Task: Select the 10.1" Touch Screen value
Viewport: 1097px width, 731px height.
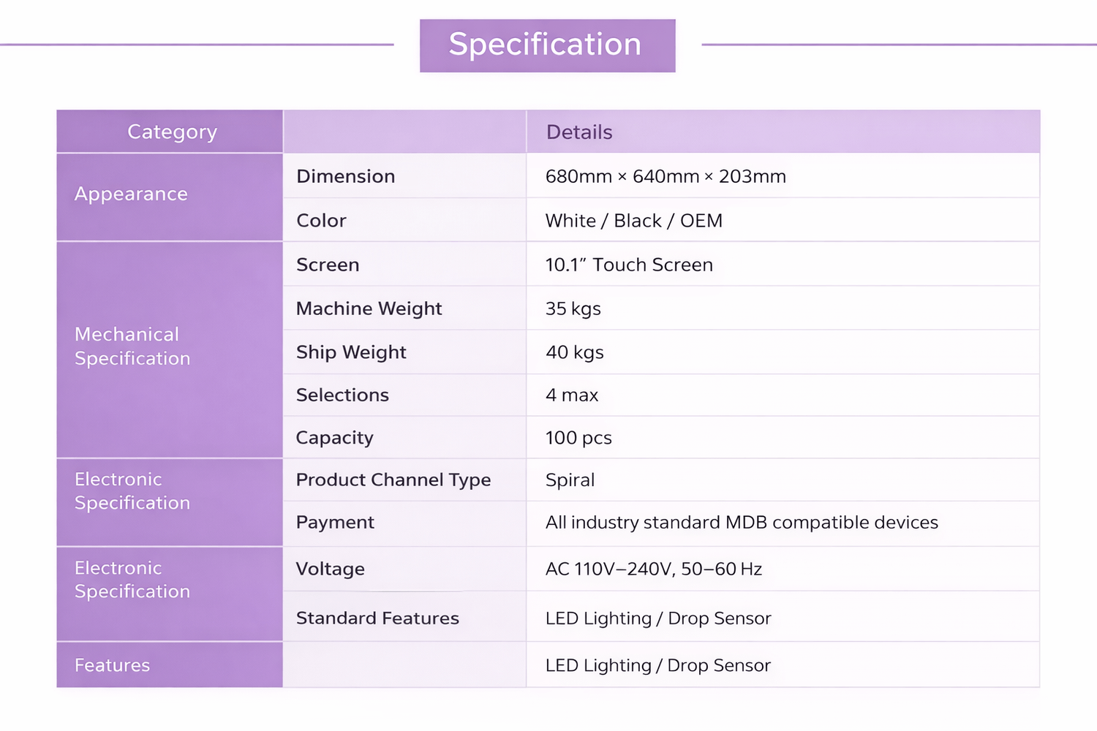Action: point(629,265)
